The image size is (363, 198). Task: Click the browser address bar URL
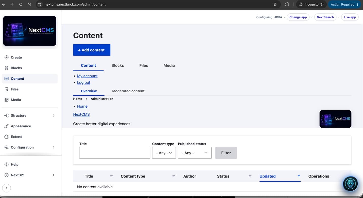[75, 4]
